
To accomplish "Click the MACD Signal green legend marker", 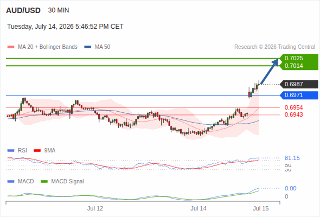I will coord(44,182).
